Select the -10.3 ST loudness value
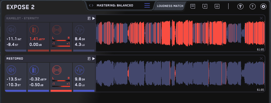 pyautogui.click(x=14, y=85)
